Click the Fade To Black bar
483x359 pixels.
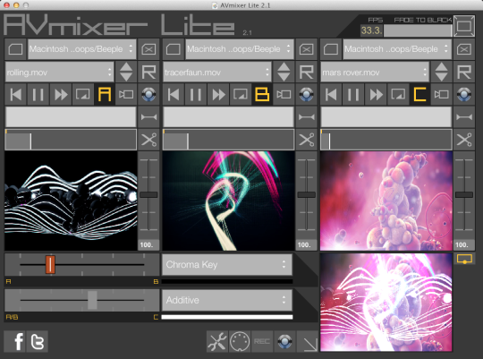point(418,30)
